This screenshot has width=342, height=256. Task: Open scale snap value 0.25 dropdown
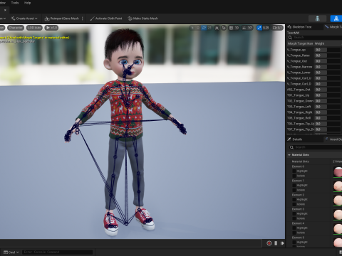[266, 28]
